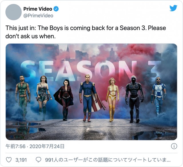Image resolution: width=183 pixels, height=167 pixels.
Task: Open the Prime Video profile avatar
Action: click(x=13, y=12)
